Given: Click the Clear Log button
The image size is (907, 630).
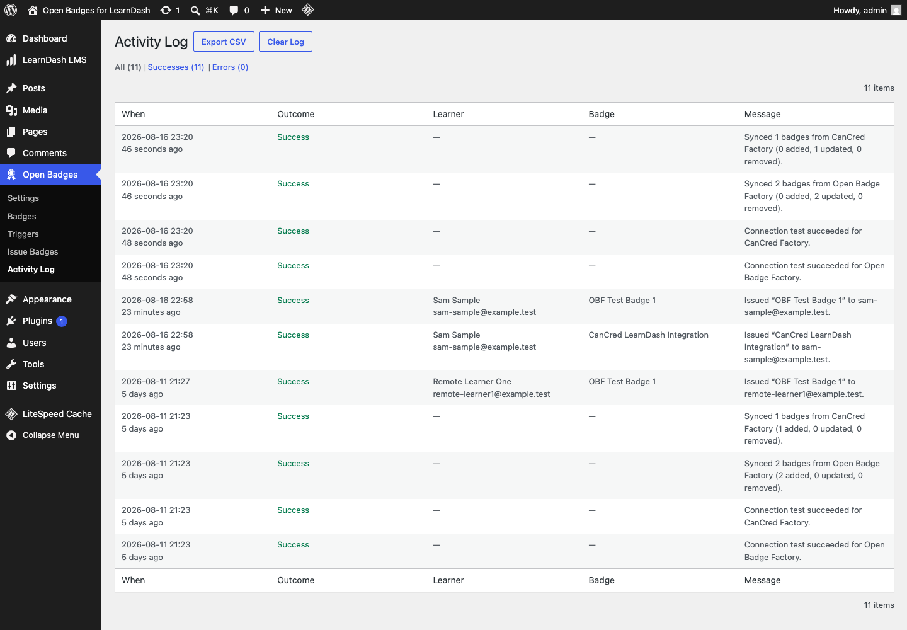Looking at the screenshot, I should click(285, 42).
